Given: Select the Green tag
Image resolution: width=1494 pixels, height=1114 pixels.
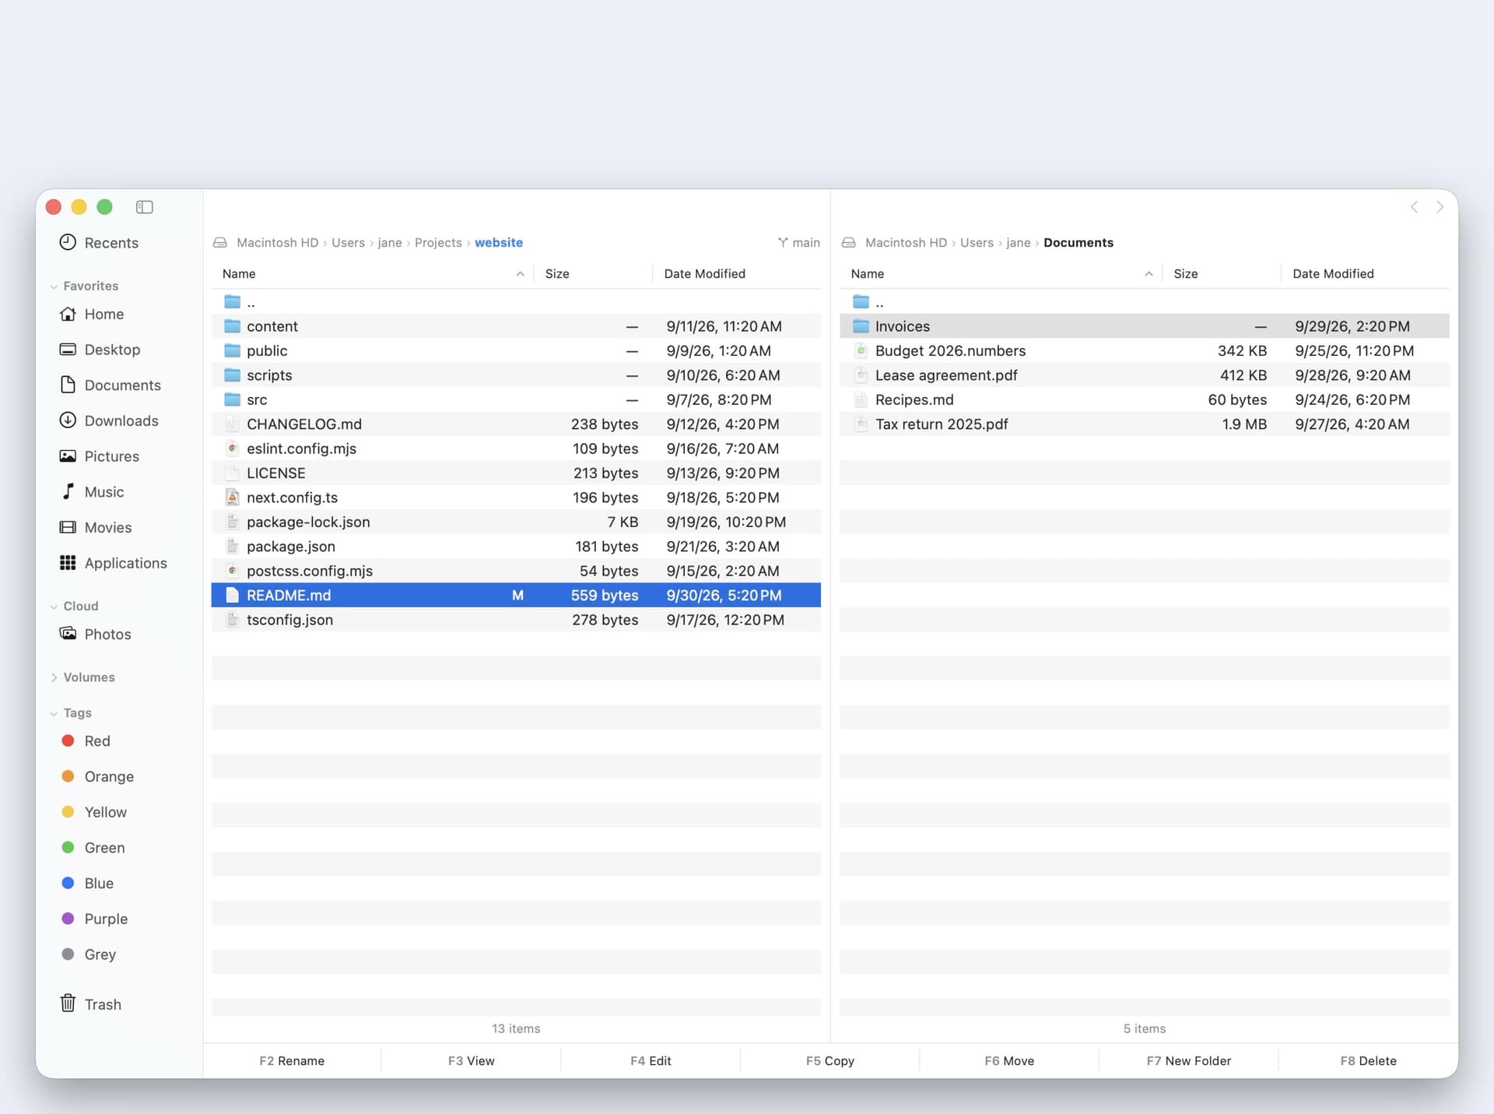Looking at the screenshot, I should point(93,847).
